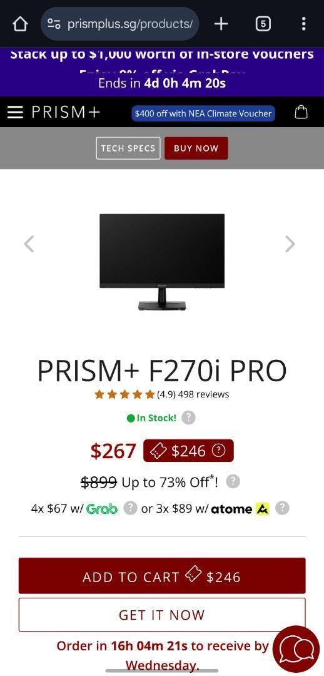Open a new tab with plus icon

221,24
